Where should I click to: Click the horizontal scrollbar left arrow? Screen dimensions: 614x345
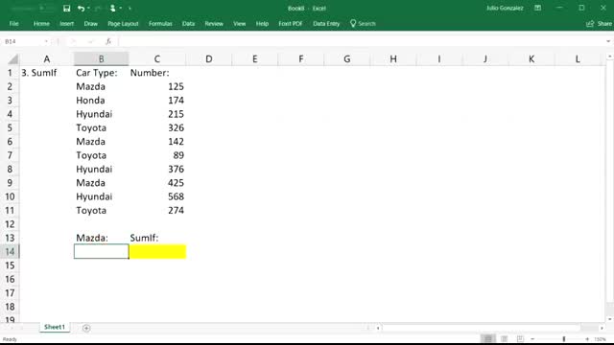point(378,328)
